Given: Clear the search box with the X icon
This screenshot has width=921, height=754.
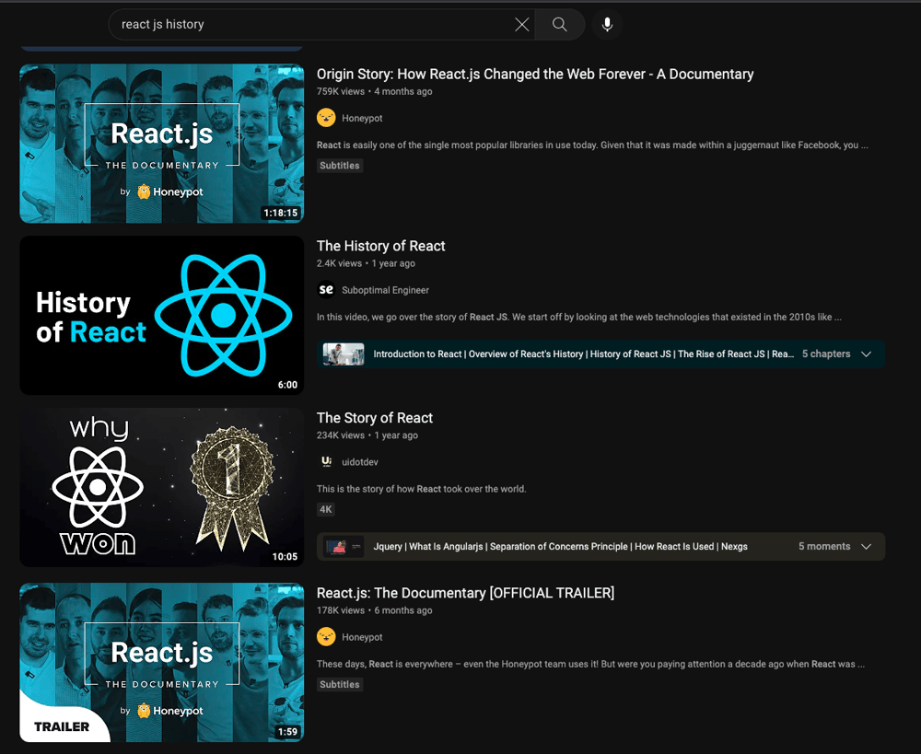Looking at the screenshot, I should pos(521,24).
